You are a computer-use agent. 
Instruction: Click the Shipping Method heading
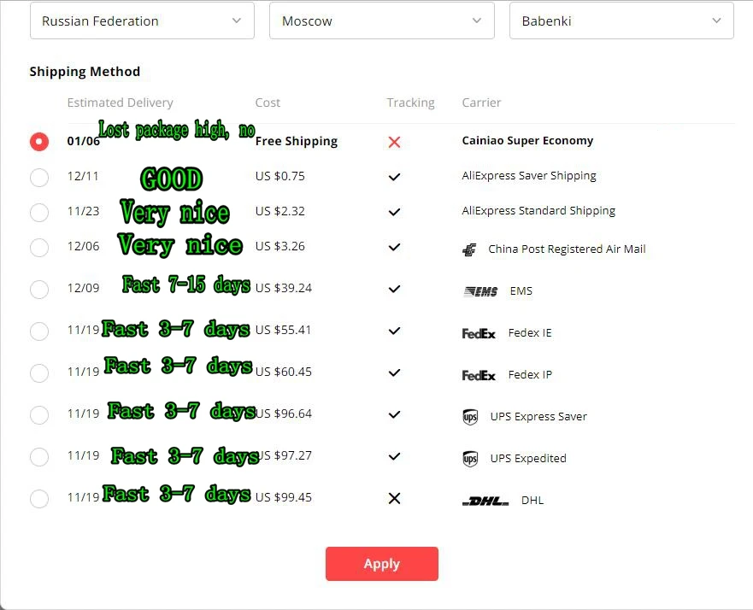[85, 72]
